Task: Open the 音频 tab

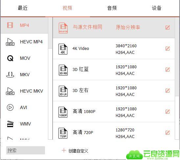Action: tap(112, 8)
